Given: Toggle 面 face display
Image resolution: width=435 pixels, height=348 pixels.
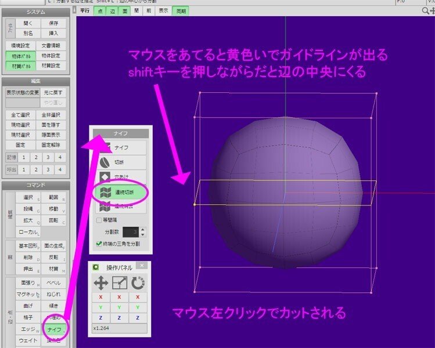Looking at the screenshot, I should (x=124, y=11).
